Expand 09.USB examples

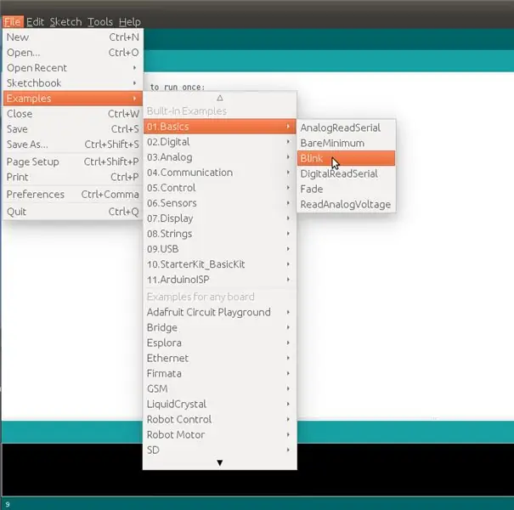(x=220, y=249)
